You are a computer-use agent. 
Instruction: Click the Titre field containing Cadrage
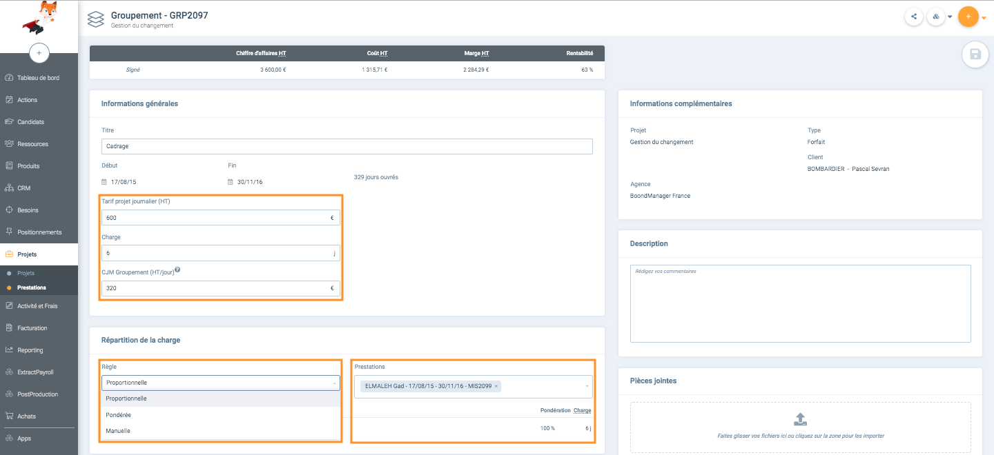coord(347,146)
